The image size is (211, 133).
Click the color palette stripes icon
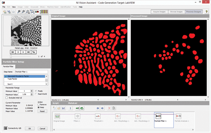[x=44, y=12]
